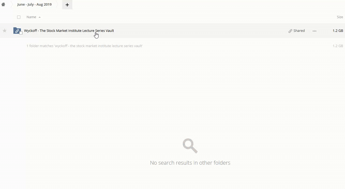
Task: Sort files by the Name column
Action: pyautogui.click(x=31, y=17)
